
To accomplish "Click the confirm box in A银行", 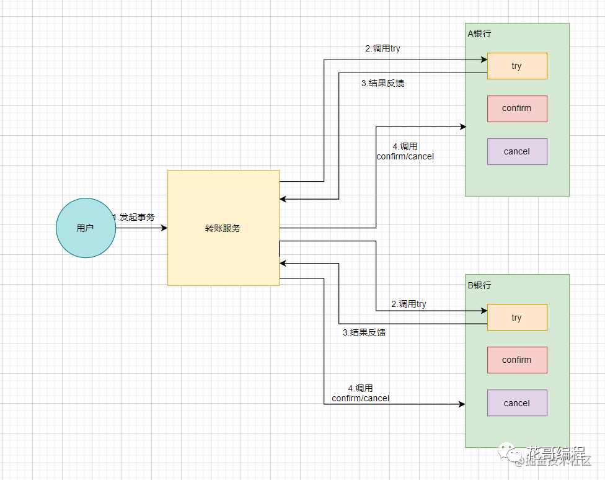I will coord(517,109).
